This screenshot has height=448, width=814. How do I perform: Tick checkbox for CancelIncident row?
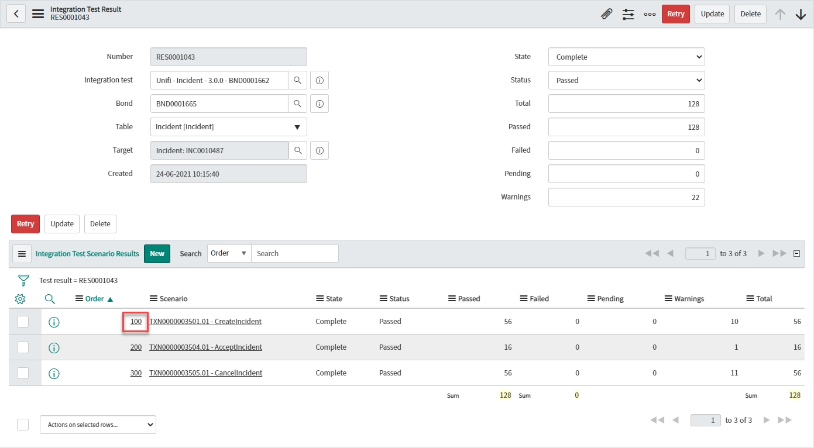click(x=23, y=373)
